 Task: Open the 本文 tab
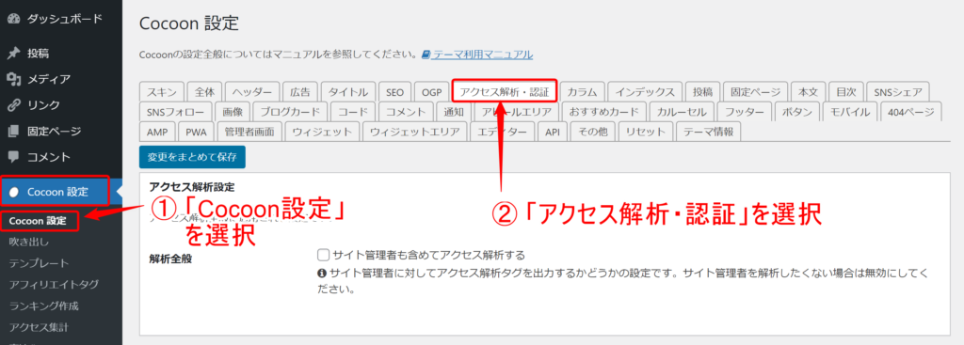808,92
